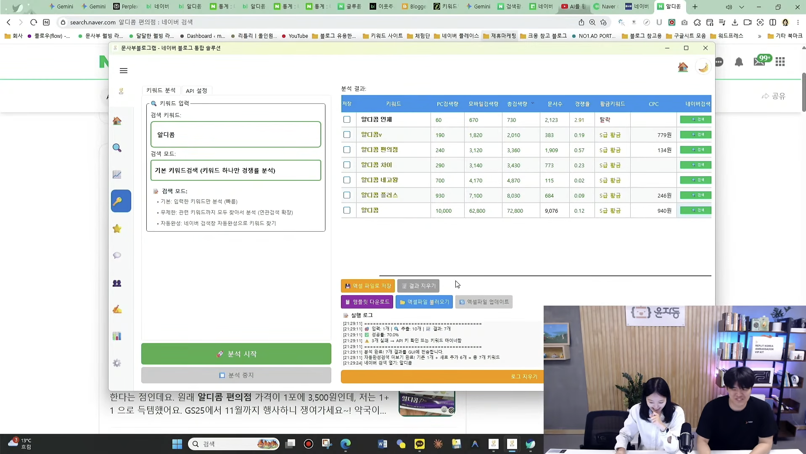Open the writing hand icon in sidebar
Screen dimensions: 806x454
point(117,310)
